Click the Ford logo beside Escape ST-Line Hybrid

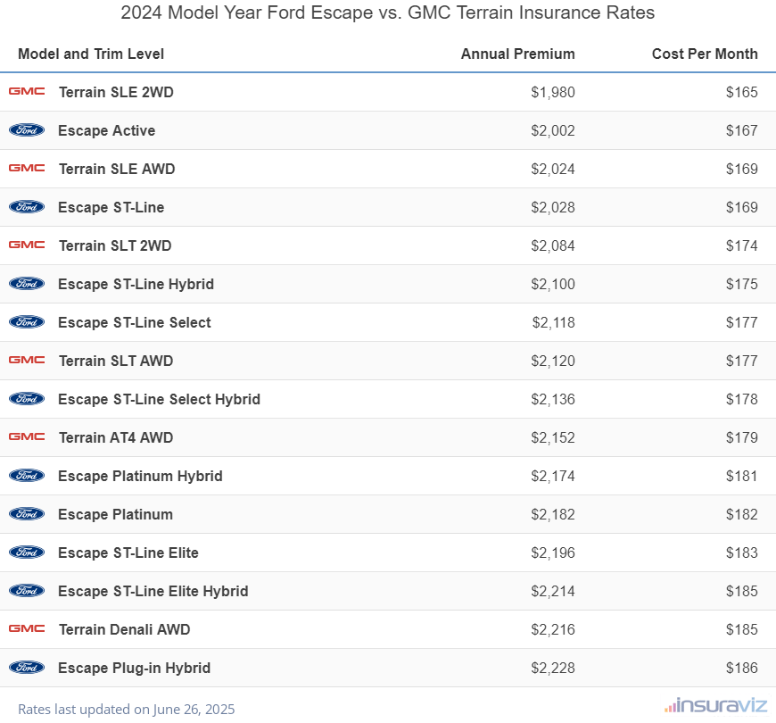tap(27, 284)
